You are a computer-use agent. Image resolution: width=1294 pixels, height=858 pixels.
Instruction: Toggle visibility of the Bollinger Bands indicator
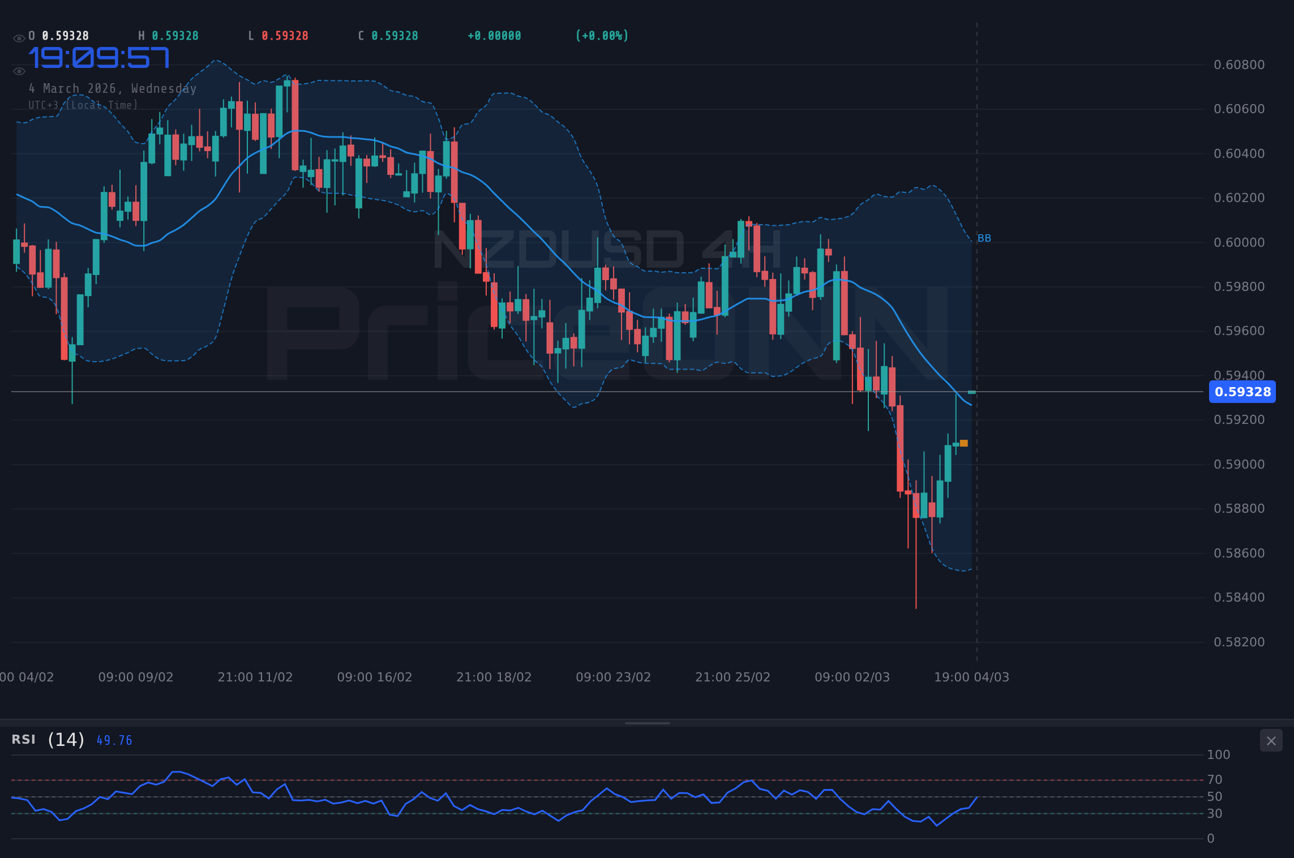coord(19,71)
